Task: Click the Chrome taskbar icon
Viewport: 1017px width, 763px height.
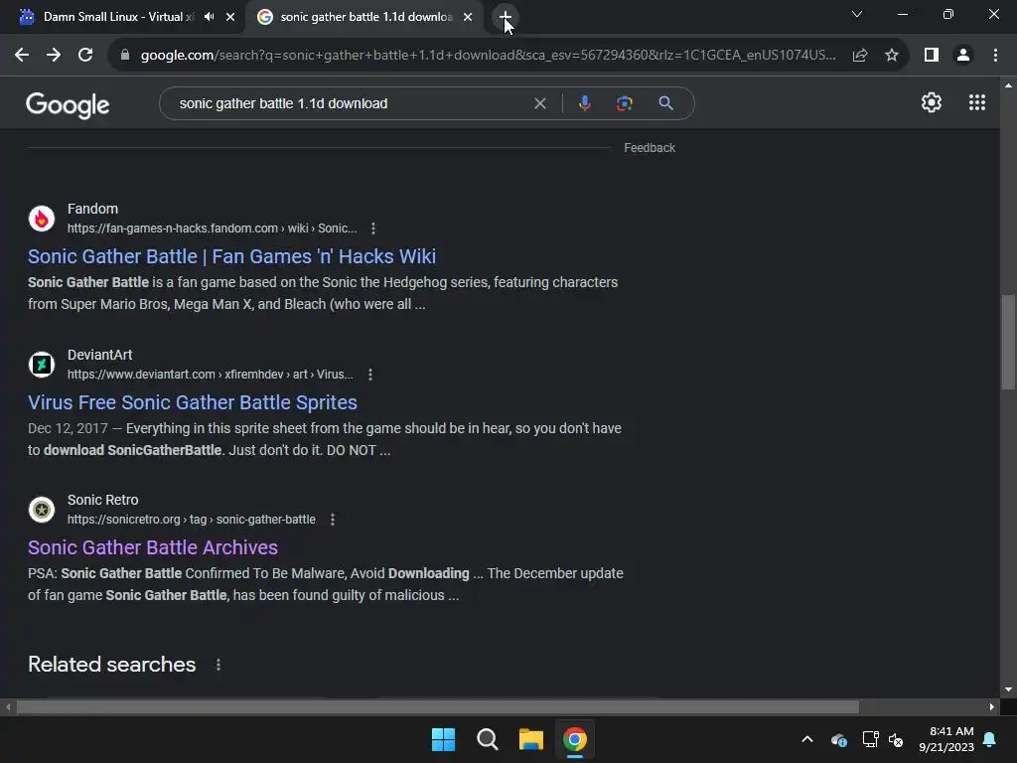Action: pyautogui.click(x=575, y=739)
